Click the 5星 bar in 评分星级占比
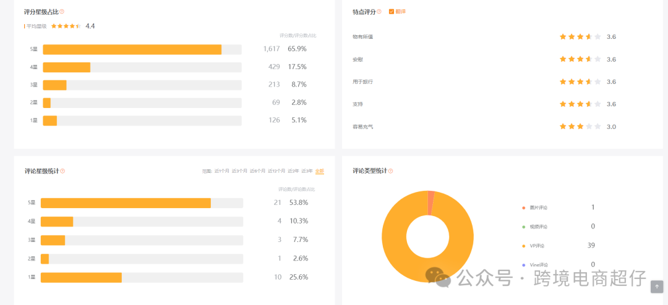Viewport: 668px width, 305px height. coord(132,49)
